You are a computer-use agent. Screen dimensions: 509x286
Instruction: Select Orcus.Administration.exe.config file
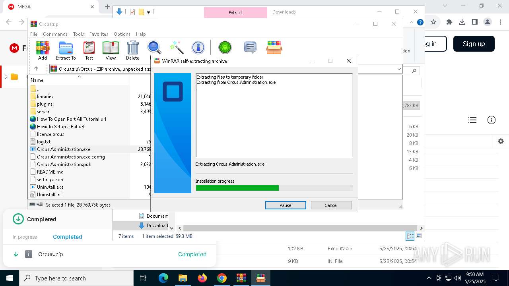click(71, 157)
